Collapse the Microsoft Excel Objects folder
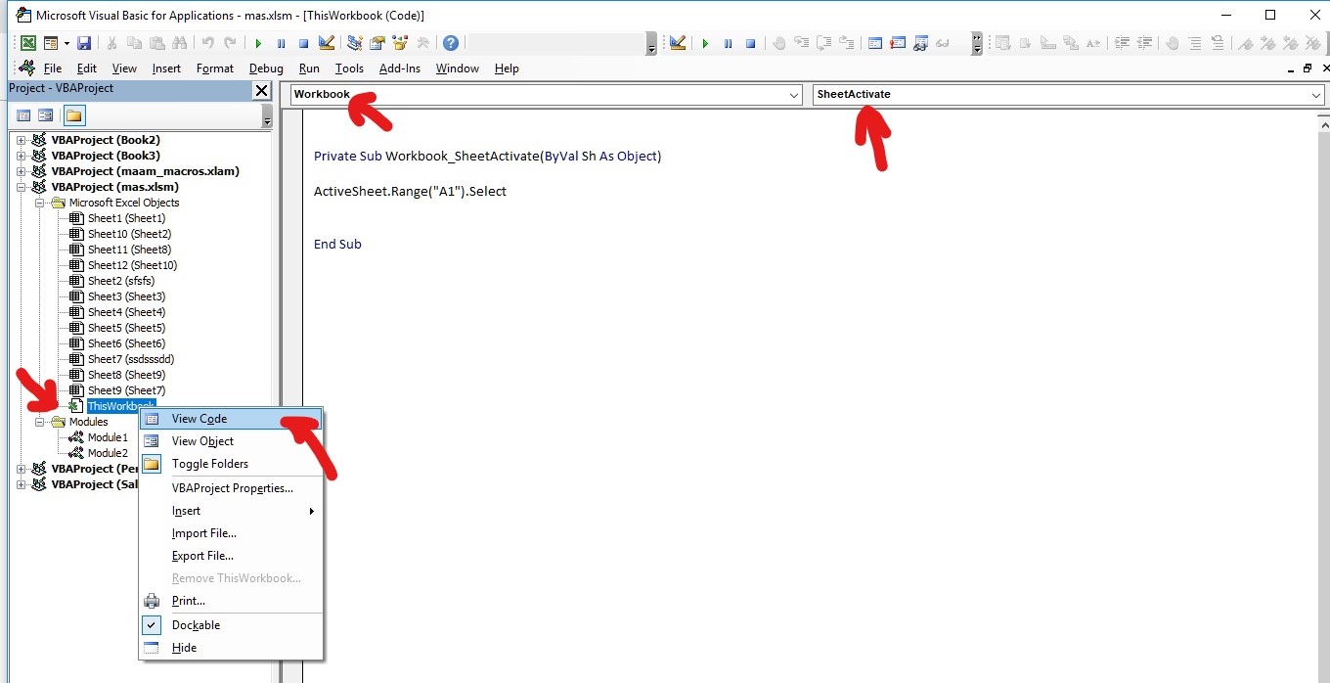 coord(40,203)
